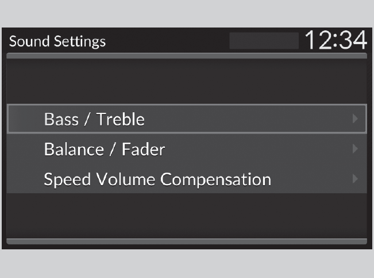
Task: Click the 12:34 clock display
Action: pos(334,40)
